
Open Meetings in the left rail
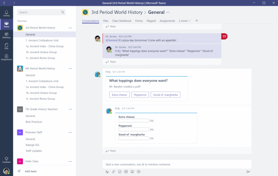coord(6,35)
